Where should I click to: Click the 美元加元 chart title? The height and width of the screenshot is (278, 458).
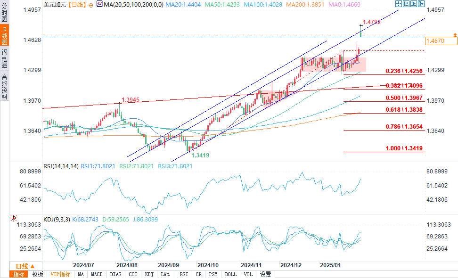click(55, 5)
